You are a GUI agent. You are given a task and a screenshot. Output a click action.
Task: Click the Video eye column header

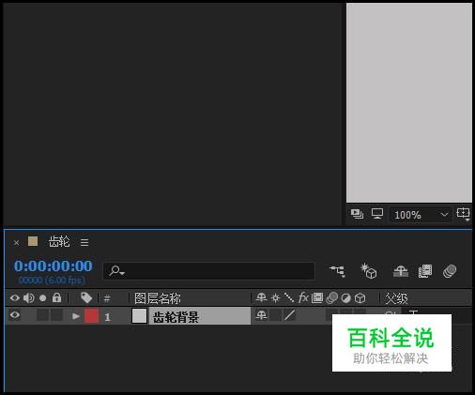15,298
